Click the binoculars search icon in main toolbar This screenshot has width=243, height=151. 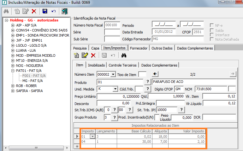6,11
